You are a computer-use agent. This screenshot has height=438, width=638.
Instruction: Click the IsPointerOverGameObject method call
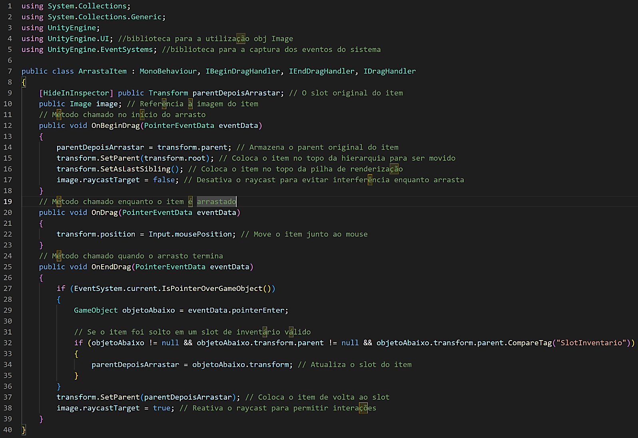(x=212, y=289)
